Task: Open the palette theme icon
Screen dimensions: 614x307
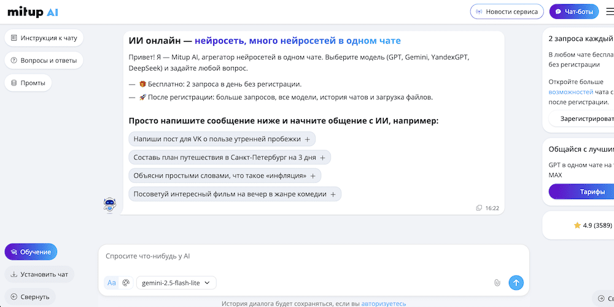Action: click(x=126, y=282)
